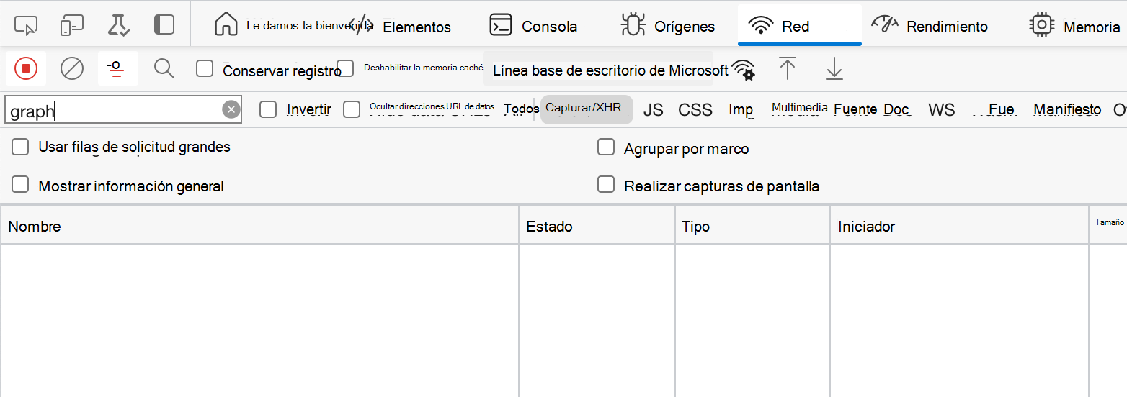
Task: Filter requests by Imp type
Action: click(x=741, y=109)
